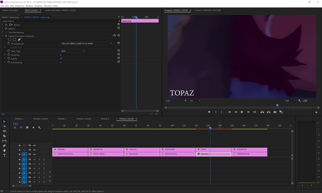The width and height of the screenshot is (322, 193).
Task: Open the 4K Output Size dropdown
Action: (86, 43)
